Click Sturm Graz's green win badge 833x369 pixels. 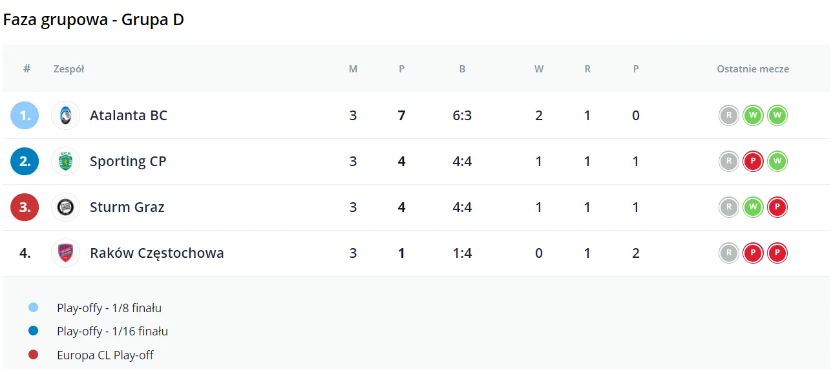pyautogui.click(x=753, y=207)
